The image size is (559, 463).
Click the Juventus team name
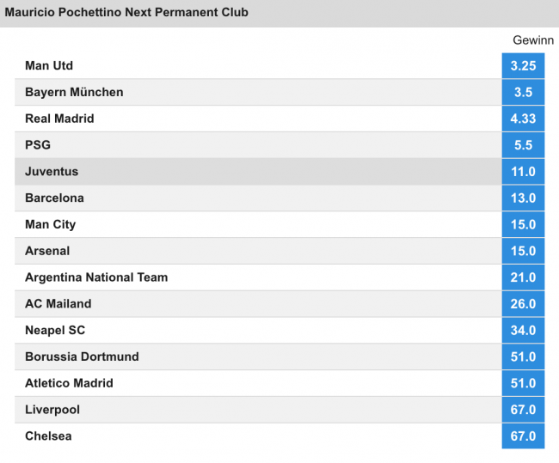coord(52,172)
